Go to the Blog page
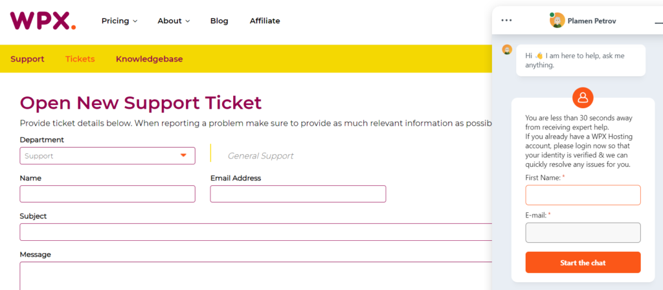This screenshot has height=290, width=663. 219,21
